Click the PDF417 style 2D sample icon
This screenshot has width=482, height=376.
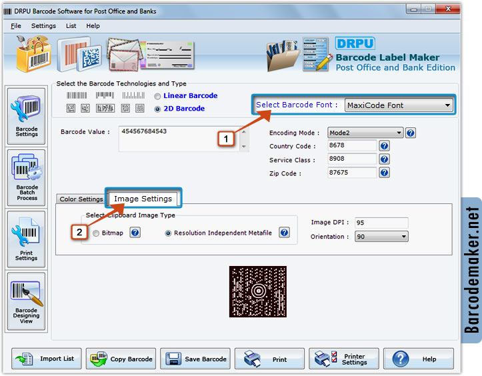[105, 108]
